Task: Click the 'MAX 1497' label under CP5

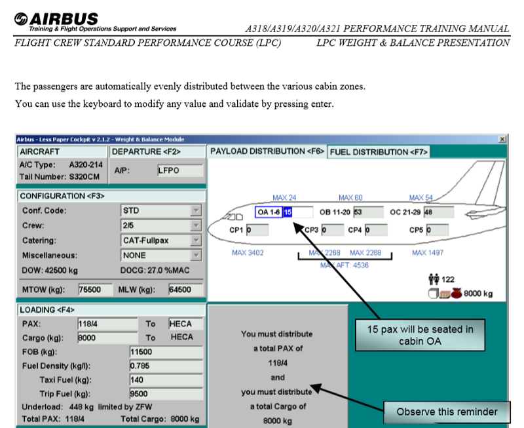Action: pyautogui.click(x=428, y=253)
